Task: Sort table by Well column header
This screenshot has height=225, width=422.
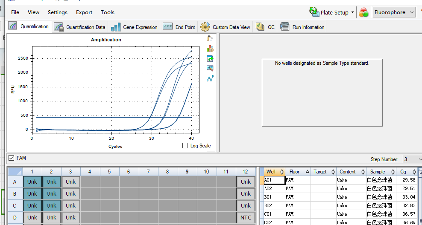Action: pyautogui.click(x=275, y=172)
